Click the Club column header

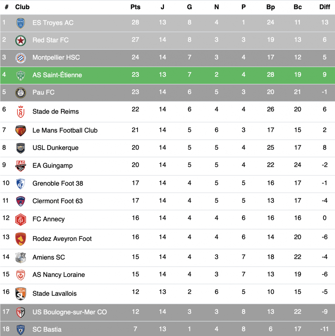[22, 7]
